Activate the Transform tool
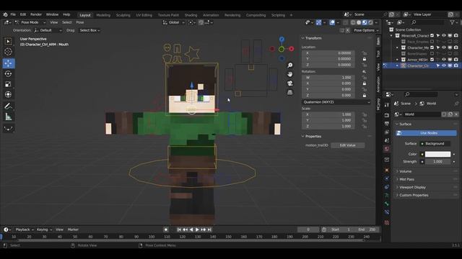This screenshot has height=259, width=462. click(x=8, y=94)
